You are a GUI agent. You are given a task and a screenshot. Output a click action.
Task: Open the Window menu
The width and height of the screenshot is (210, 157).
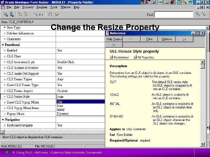(66, 7)
